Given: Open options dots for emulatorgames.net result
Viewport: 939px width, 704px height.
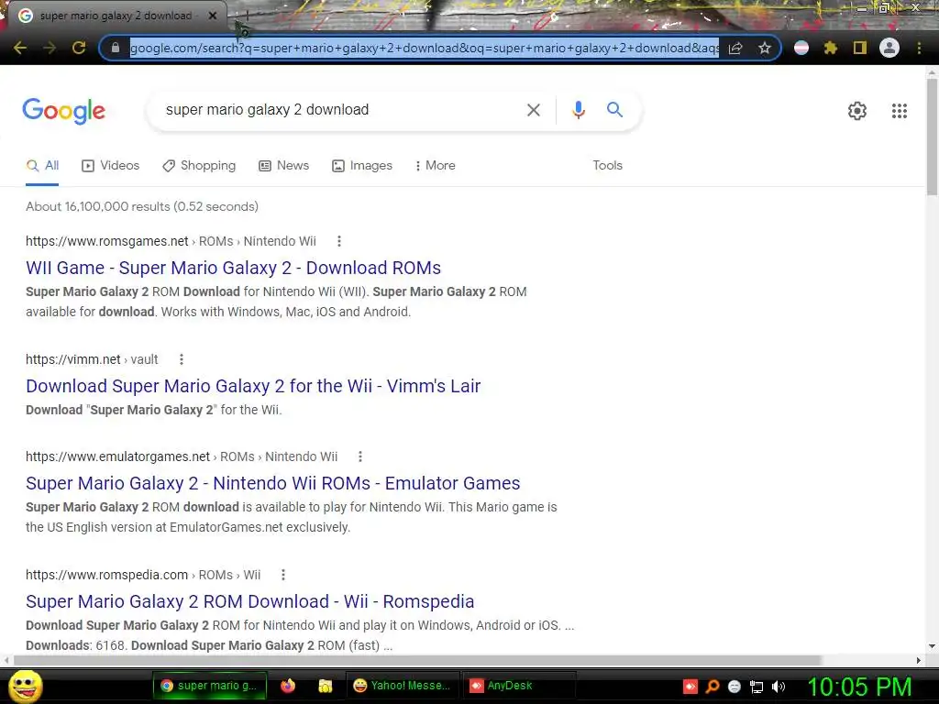Looking at the screenshot, I should click(359, 456).
